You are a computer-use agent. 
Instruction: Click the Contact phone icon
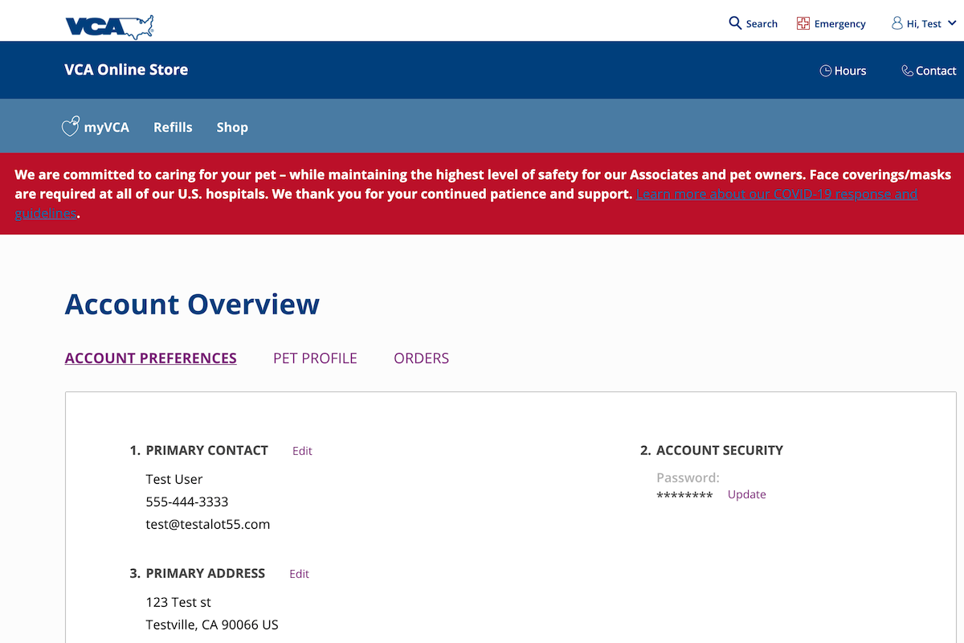click(x=907, y=71)
